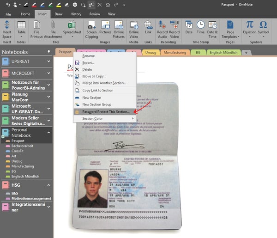
Task: Select Bachelorarbeit section in sidebar
Action: pos(22,146)
